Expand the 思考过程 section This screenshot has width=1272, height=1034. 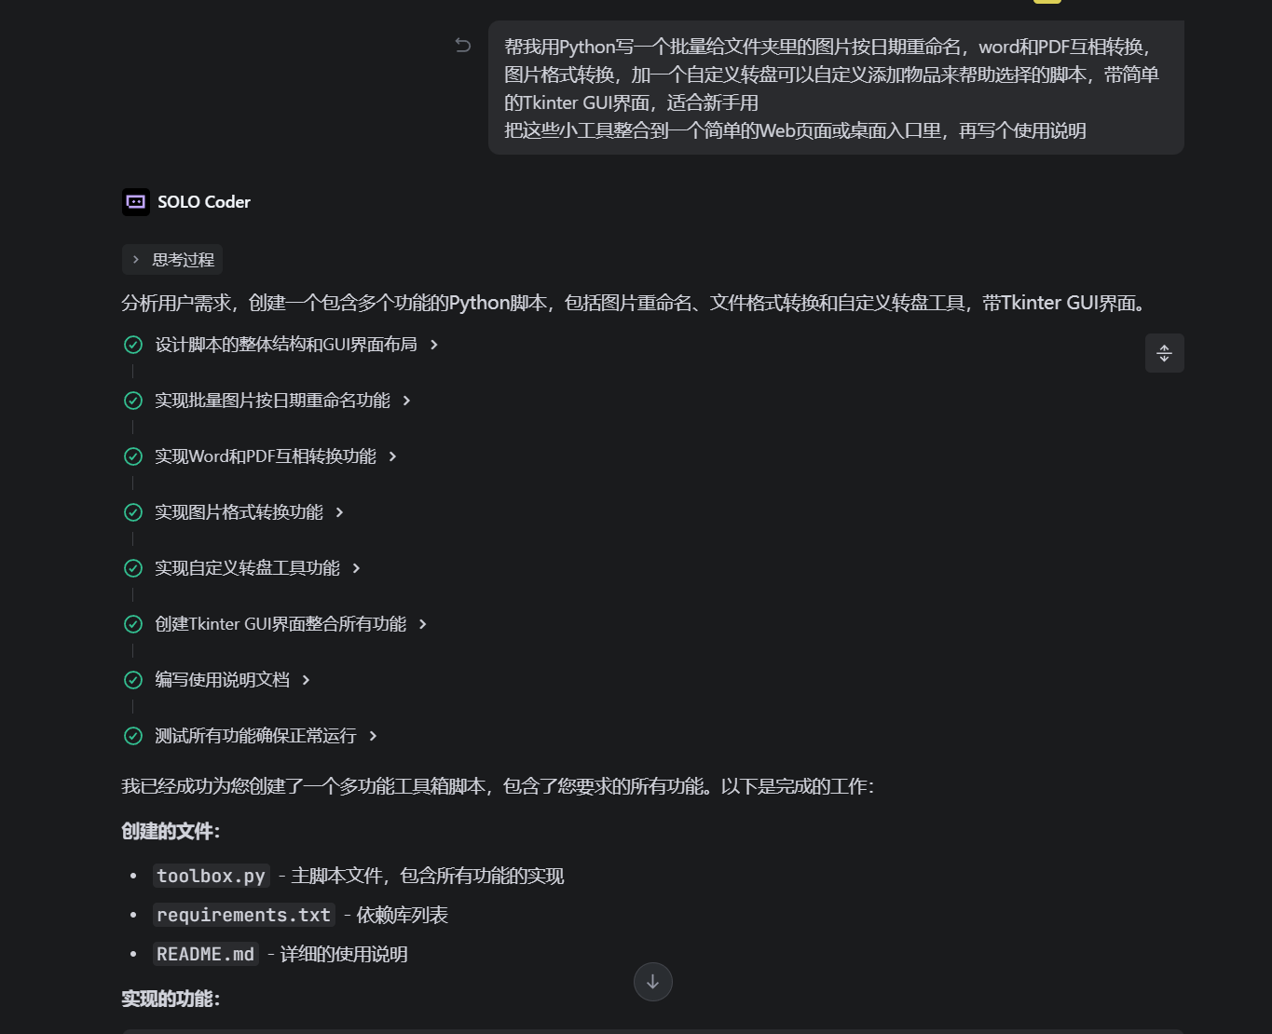point(172,260)
